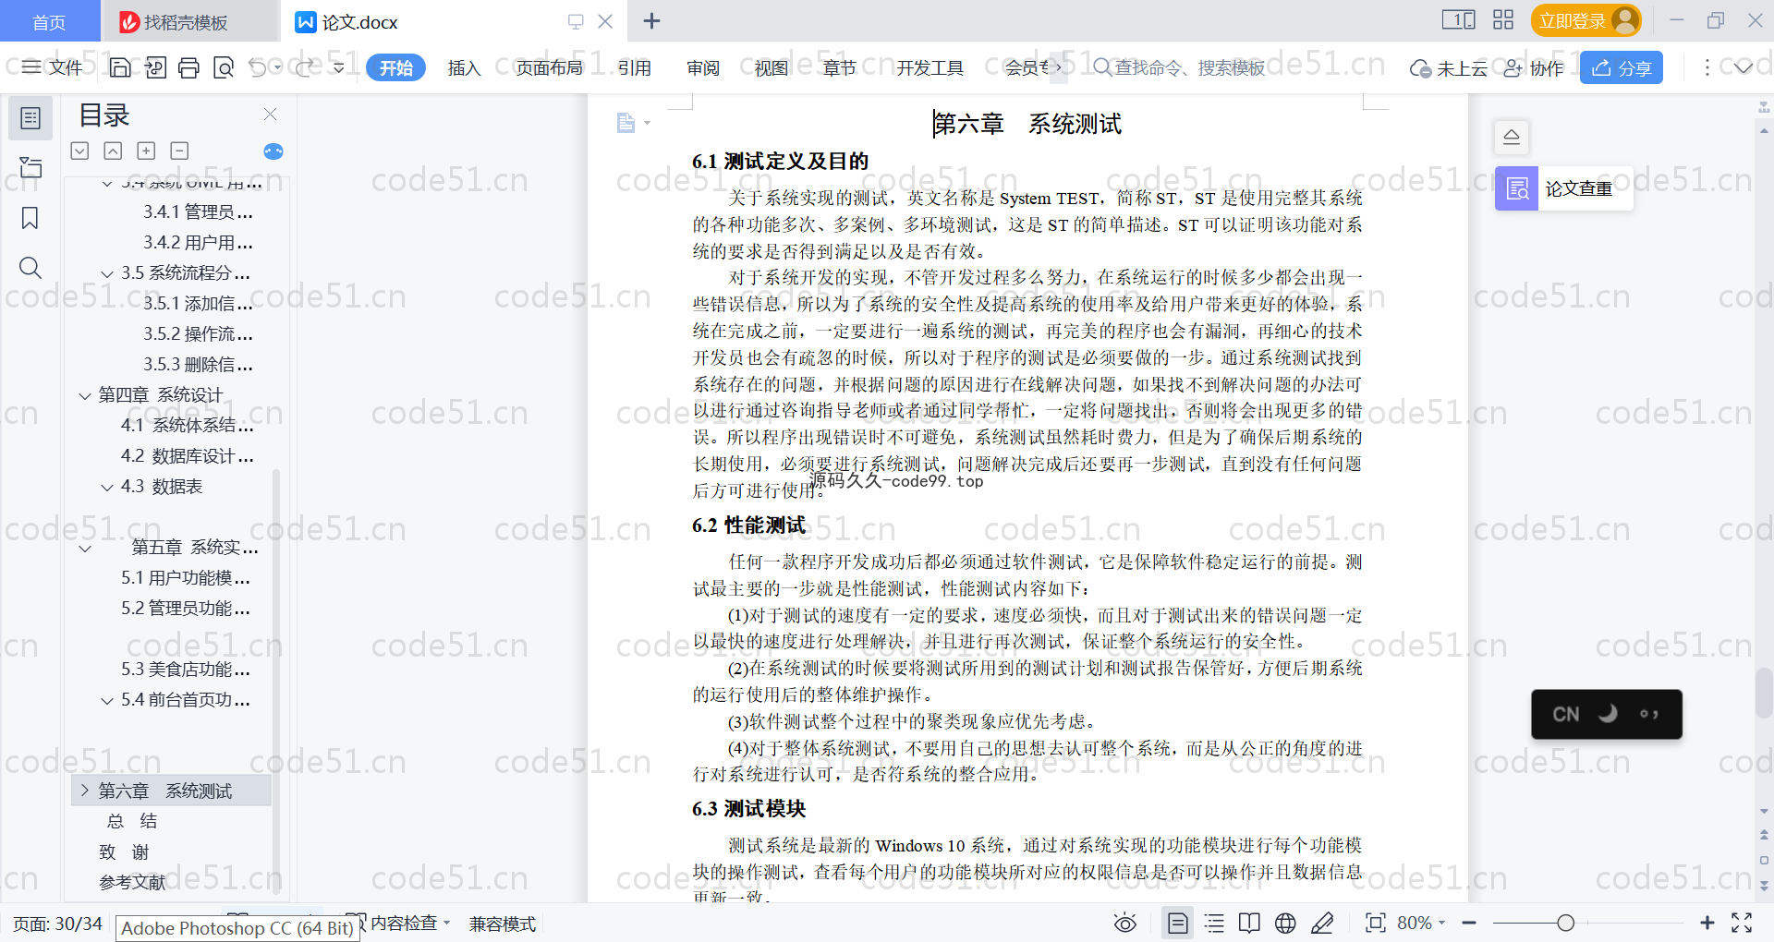Open undo history dropdown arrow
This screenshot has width=1774, height=942.
point(277,67)
